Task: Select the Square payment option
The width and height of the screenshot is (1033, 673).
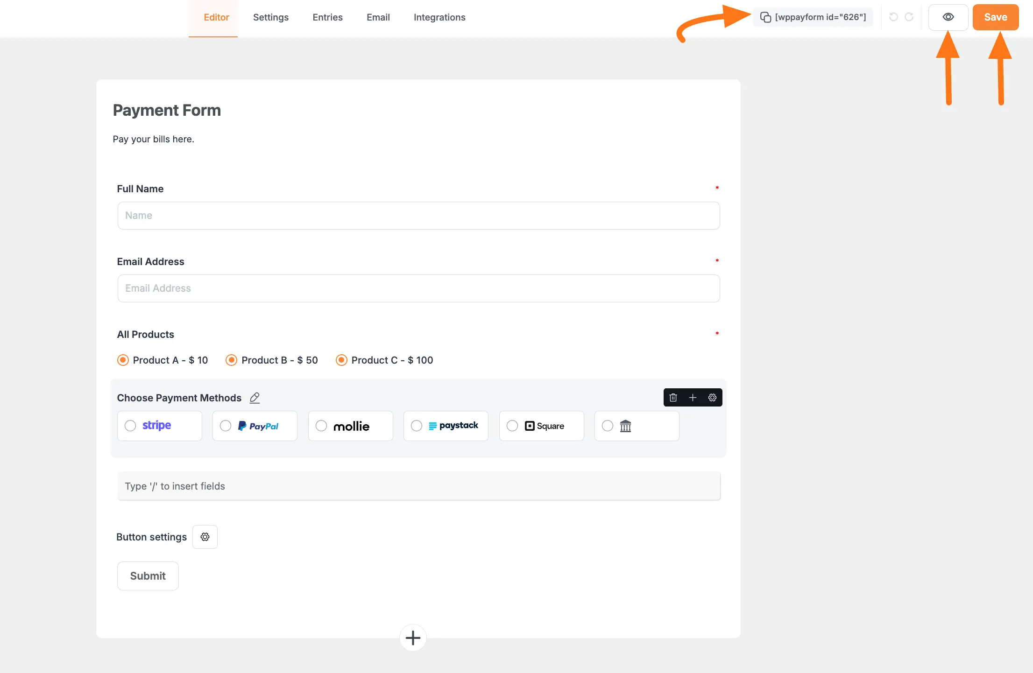Action: click(512, 426)
